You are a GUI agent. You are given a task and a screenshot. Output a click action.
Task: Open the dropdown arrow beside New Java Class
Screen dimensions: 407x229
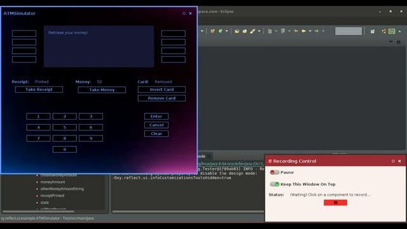[x=227, y=31]
